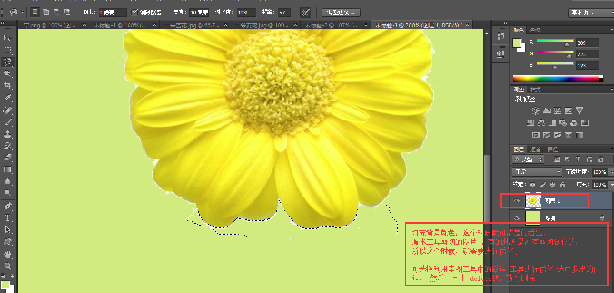Switch to the 路径 paths tab
This screenshot has width=614, height=293.
coord(553,149)
